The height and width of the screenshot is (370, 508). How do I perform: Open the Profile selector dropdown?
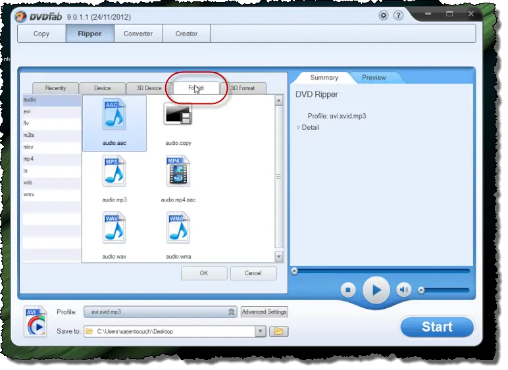tap(161, 312)
